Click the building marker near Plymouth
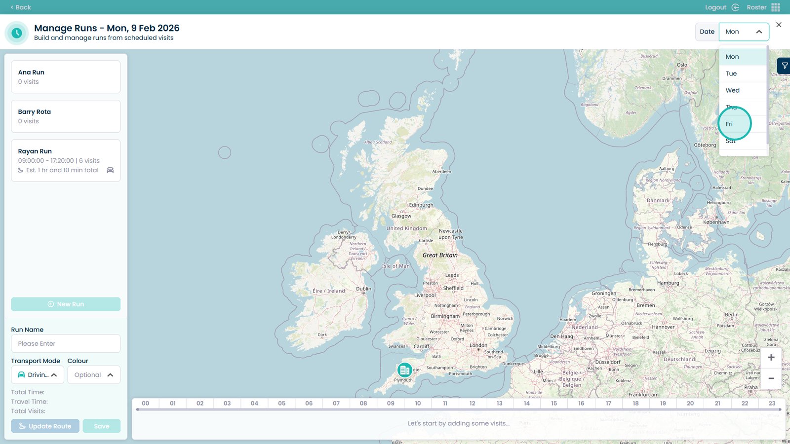 coord(404,370)
